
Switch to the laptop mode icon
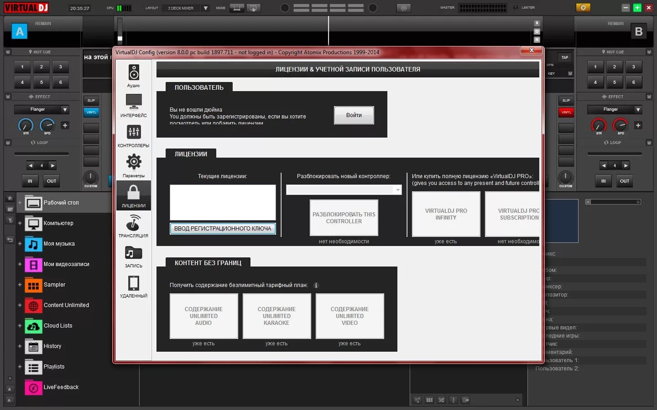tap(237, 8)
